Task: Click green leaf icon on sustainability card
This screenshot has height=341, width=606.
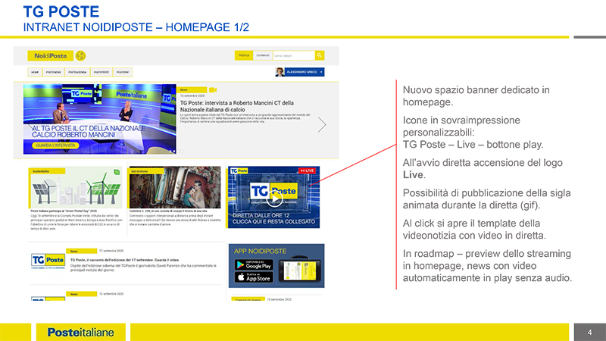Action: (x=117, y=172)
